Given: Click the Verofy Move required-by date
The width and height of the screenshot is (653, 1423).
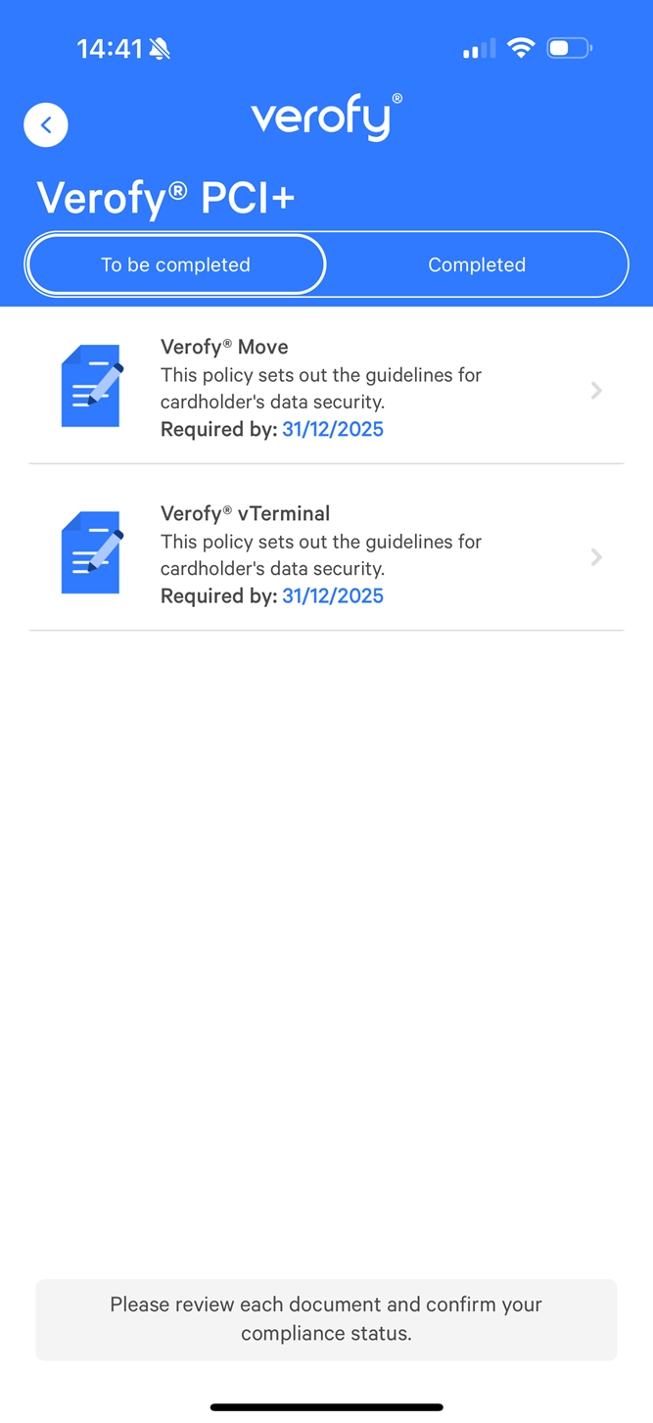Looking at the screenshot, I should point(333,429).
